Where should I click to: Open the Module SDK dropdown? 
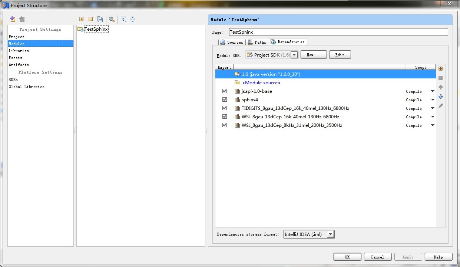(294, 55)
